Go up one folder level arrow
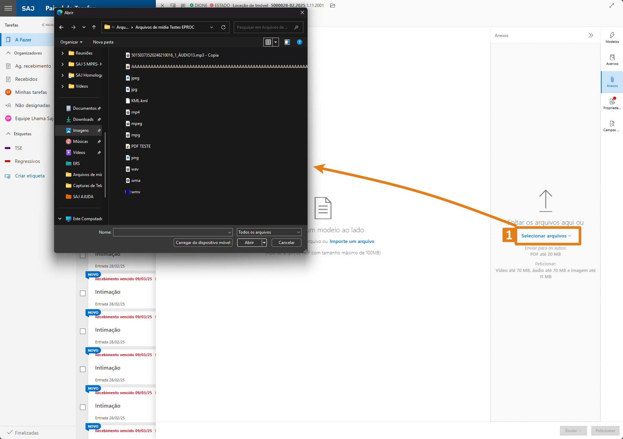This screenshot has height=439, width=623. click(x=94, y=27)
